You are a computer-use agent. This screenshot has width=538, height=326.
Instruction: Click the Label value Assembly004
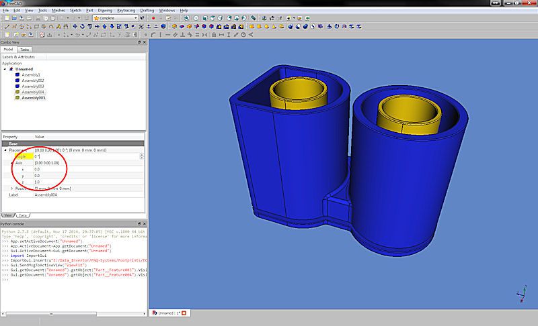pyautogui.click(x=46, y=195)
